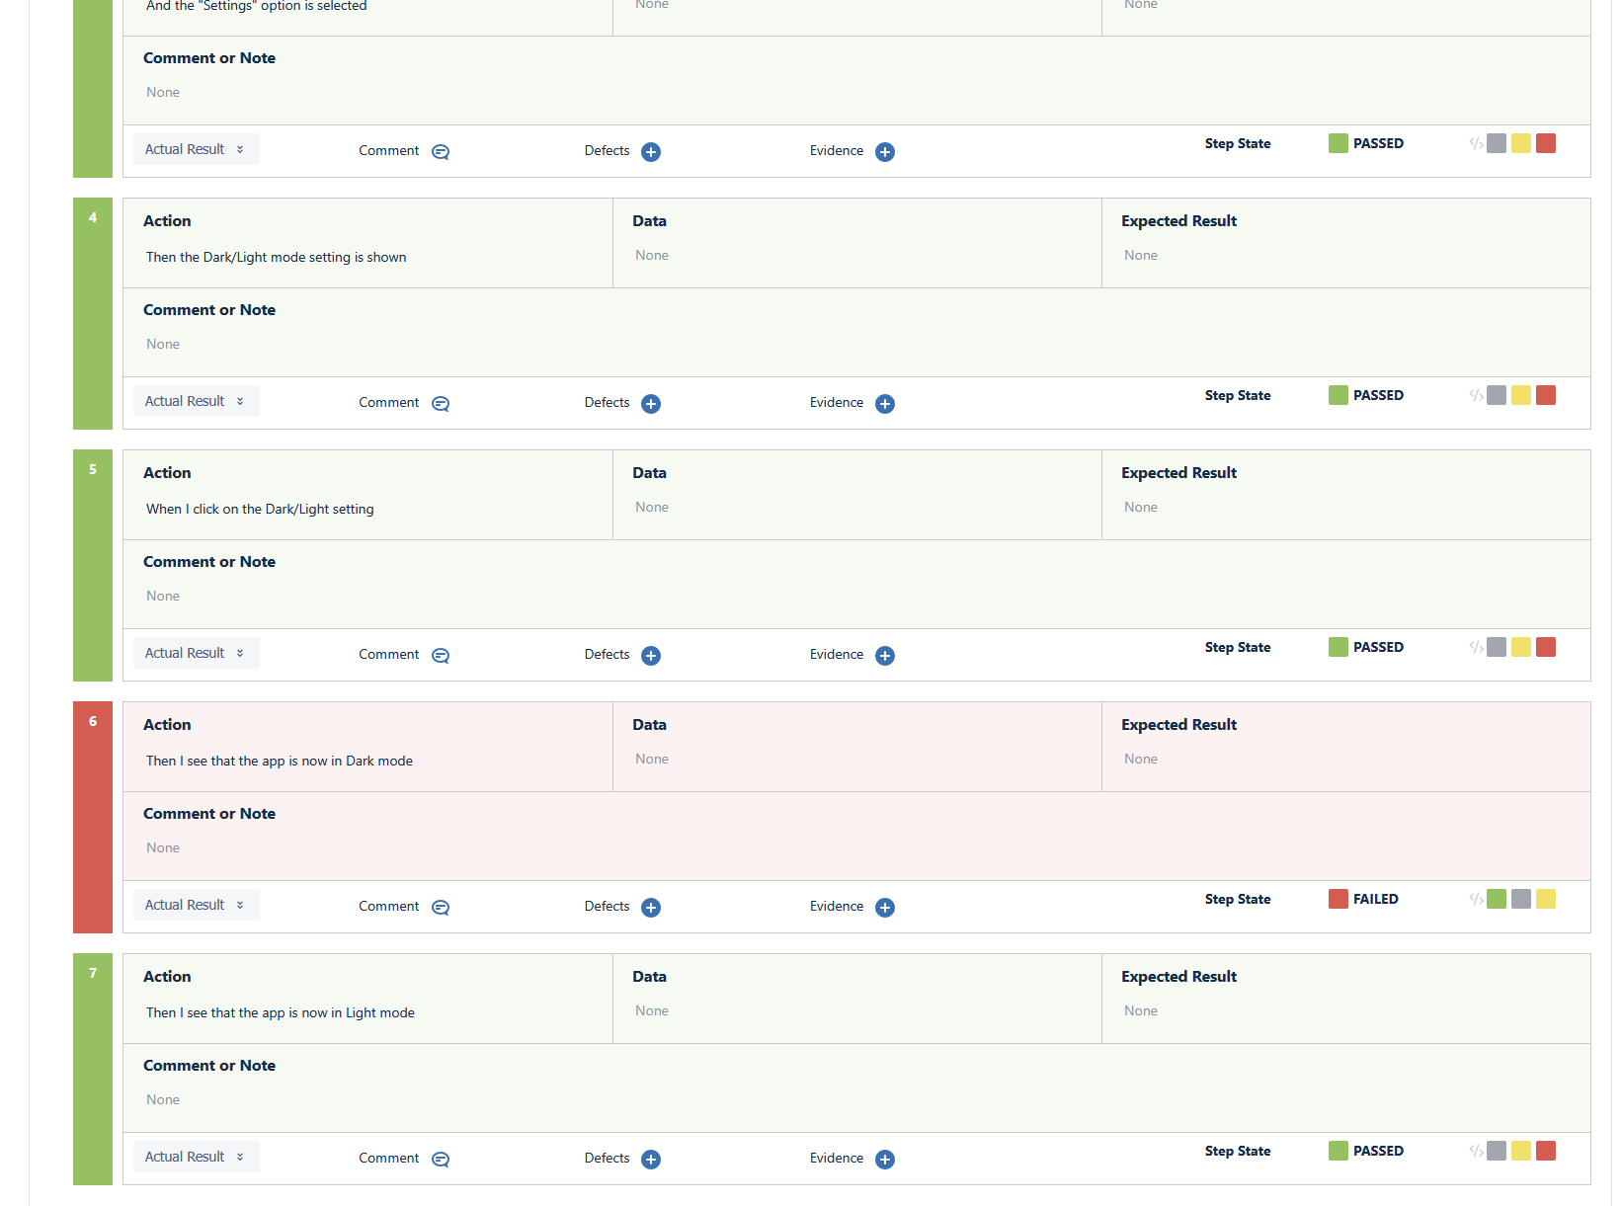The image size is (1622, 1206).
Task: Click the FAILED state label in step 6
Action: (x=1375, y=899)
